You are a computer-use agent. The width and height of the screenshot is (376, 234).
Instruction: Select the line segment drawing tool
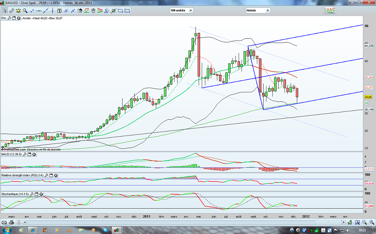(x=32, y=11)
